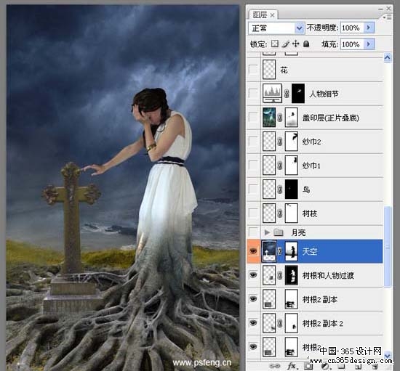Show the 纱巾2 layer visibility box

click(x=253, y=141)
